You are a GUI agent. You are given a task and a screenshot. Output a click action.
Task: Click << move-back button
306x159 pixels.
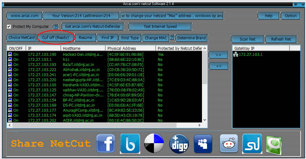tap(219, 66)
